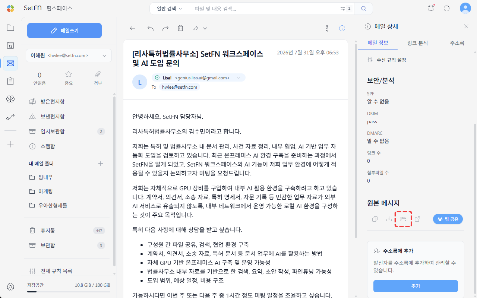Select the mail envelope icon in left rail
Screen dimensions: 477x298
(10, 63)
